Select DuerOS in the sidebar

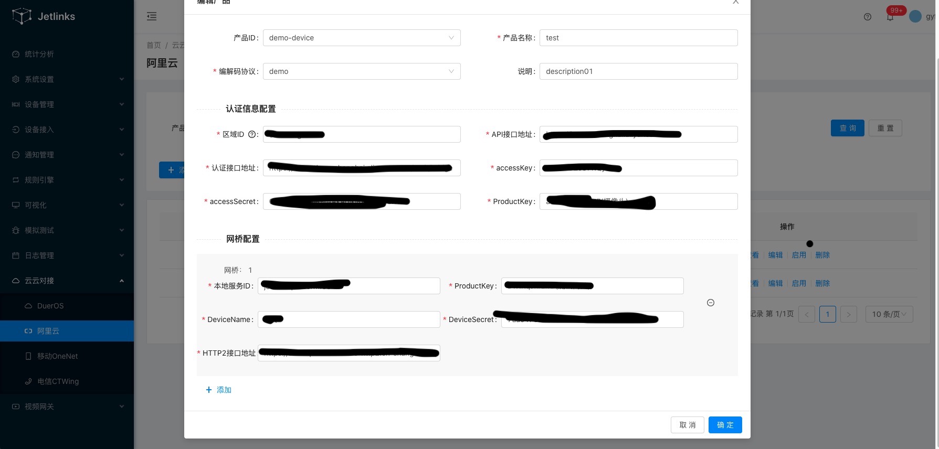[50, 306]
